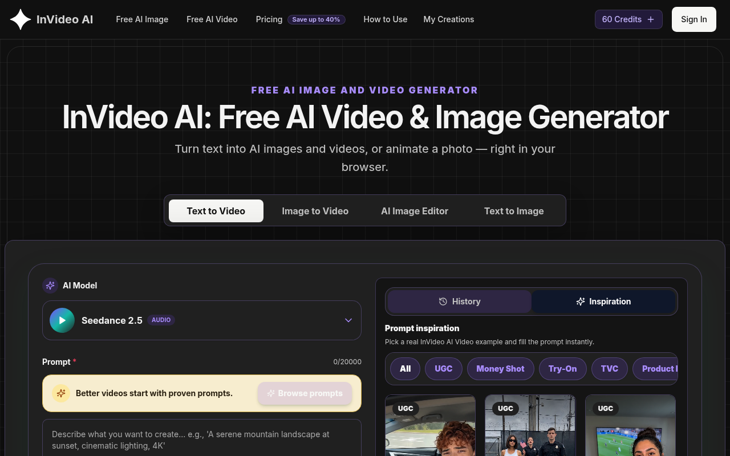The width and height of the screenshot is (730, 456).
Task: Open the UGC example with police officers
Action: pos(530,425)
